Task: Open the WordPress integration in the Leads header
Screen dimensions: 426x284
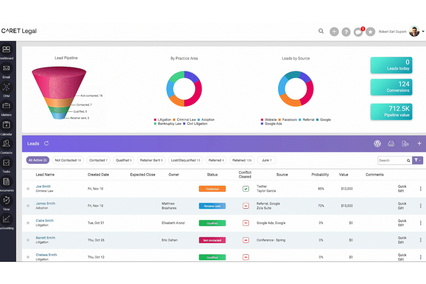Action: 377,143
